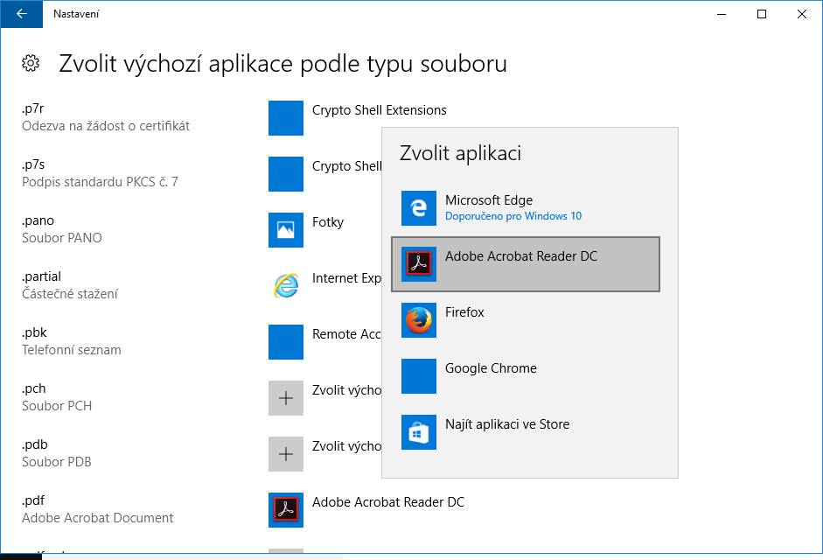Click the settings gear icon beside the heading
The width and height of the screenshot is (823, 560).
coord(31,63)
